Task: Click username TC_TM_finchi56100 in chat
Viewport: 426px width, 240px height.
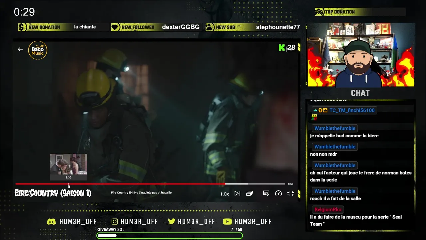Action: point(352,110)
